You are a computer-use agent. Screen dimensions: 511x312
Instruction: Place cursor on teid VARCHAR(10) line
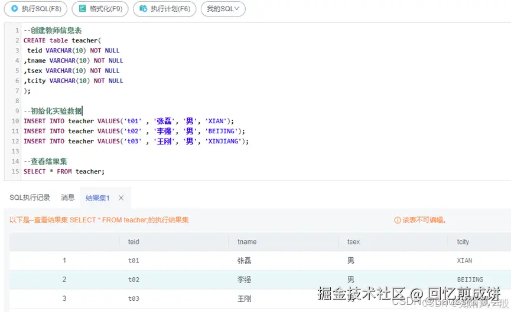coord(73,51)
